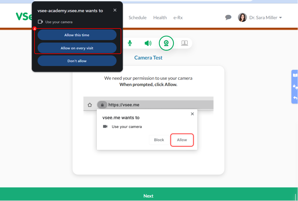The width and height of the screenshot is (298, 201).
Task: Click Dr. Sara Miller's profile photo
Action: (x=242, y=17)
